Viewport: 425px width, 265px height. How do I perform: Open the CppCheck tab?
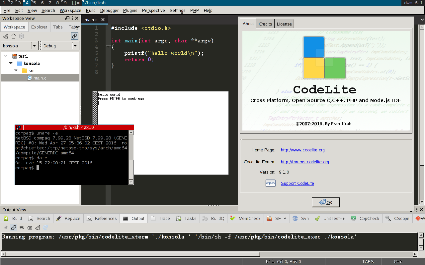365,218
